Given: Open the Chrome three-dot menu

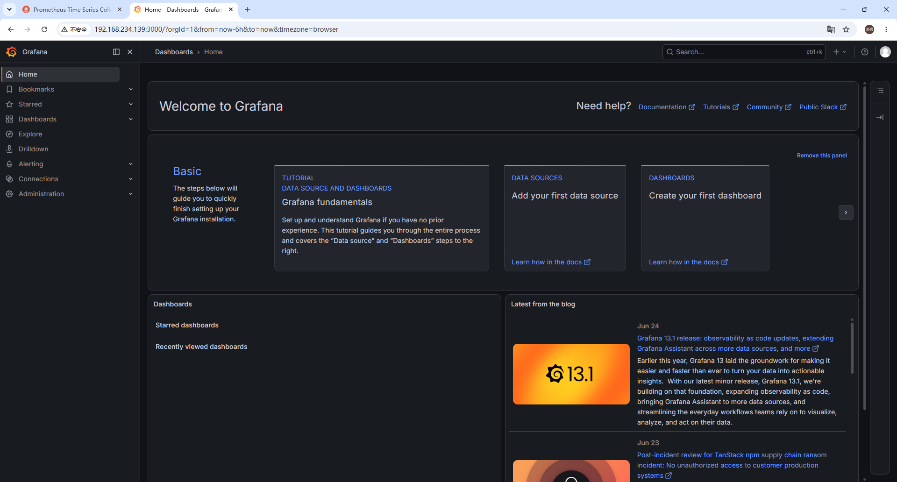Looking at the screenshot, I should [886, 29].
